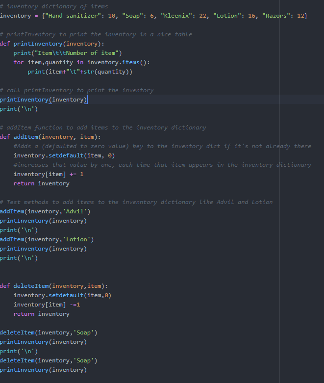Click the return inventory line in addItem
Image resolution: width=324 pixels, height=383 pixels.
click(x=42, y=183)
